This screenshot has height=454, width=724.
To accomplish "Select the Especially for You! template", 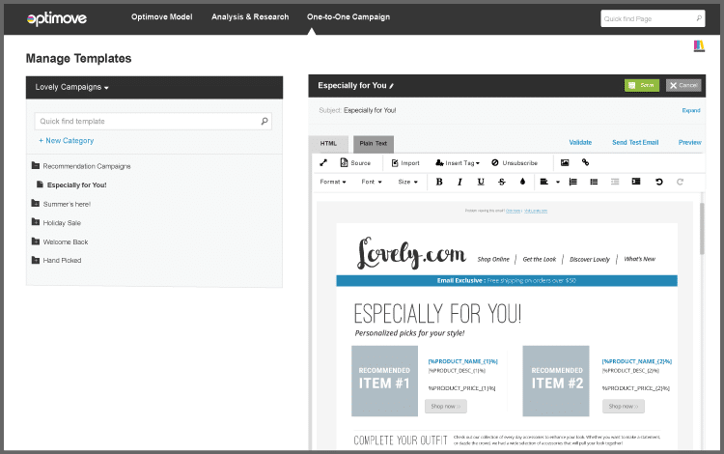I will tap(71, 184).
